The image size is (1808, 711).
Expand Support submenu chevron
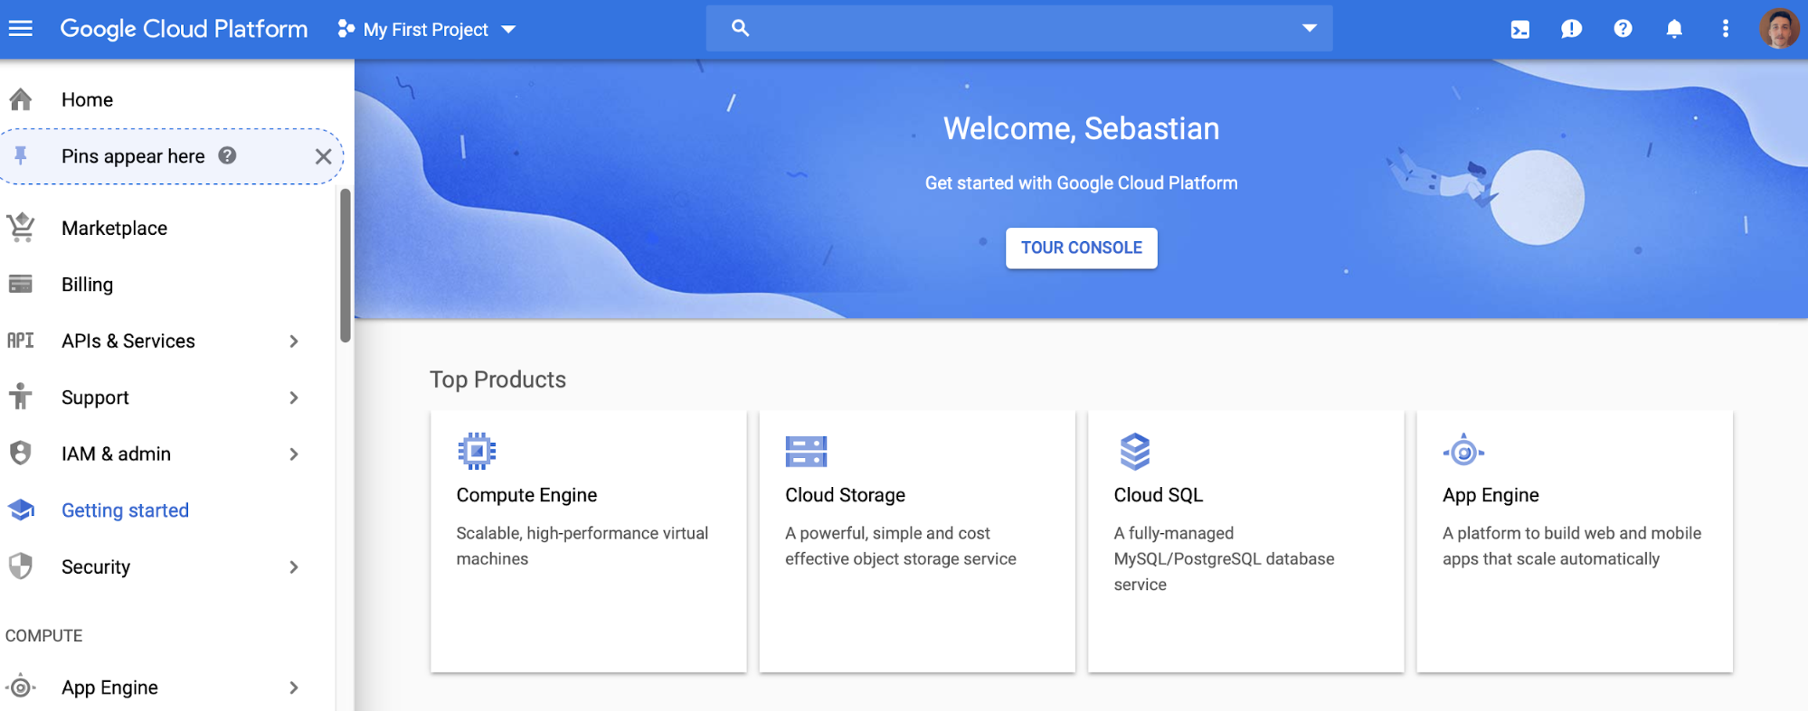[294, 398]
